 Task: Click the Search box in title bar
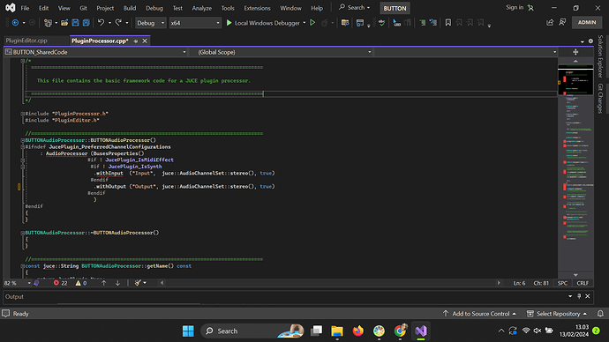point(354,7)
